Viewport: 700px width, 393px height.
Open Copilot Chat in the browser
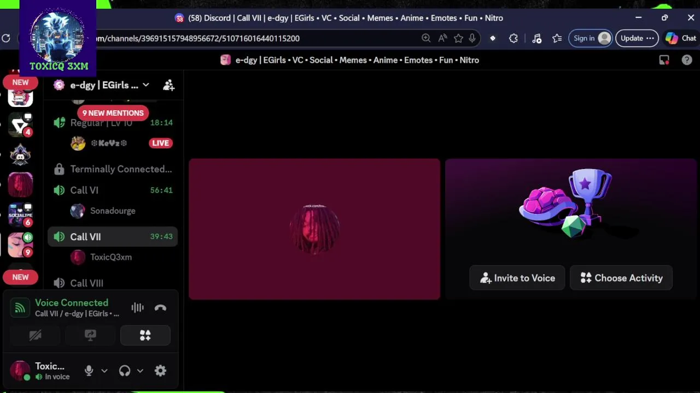[681, 38]
